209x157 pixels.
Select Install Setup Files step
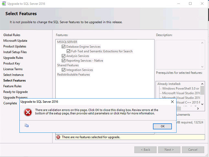pyautogui.click(x=15, y=52)
